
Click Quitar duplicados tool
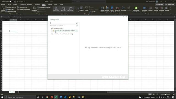tap(112, 9)
